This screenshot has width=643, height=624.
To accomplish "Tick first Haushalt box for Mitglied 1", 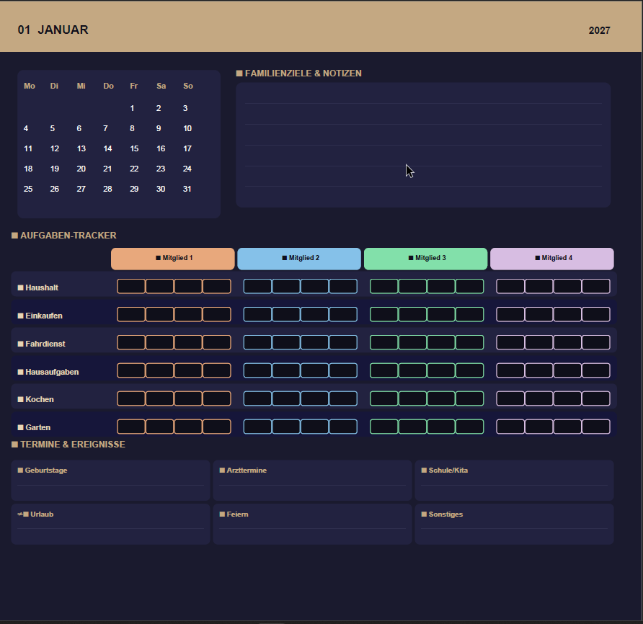I will [131, 286].
